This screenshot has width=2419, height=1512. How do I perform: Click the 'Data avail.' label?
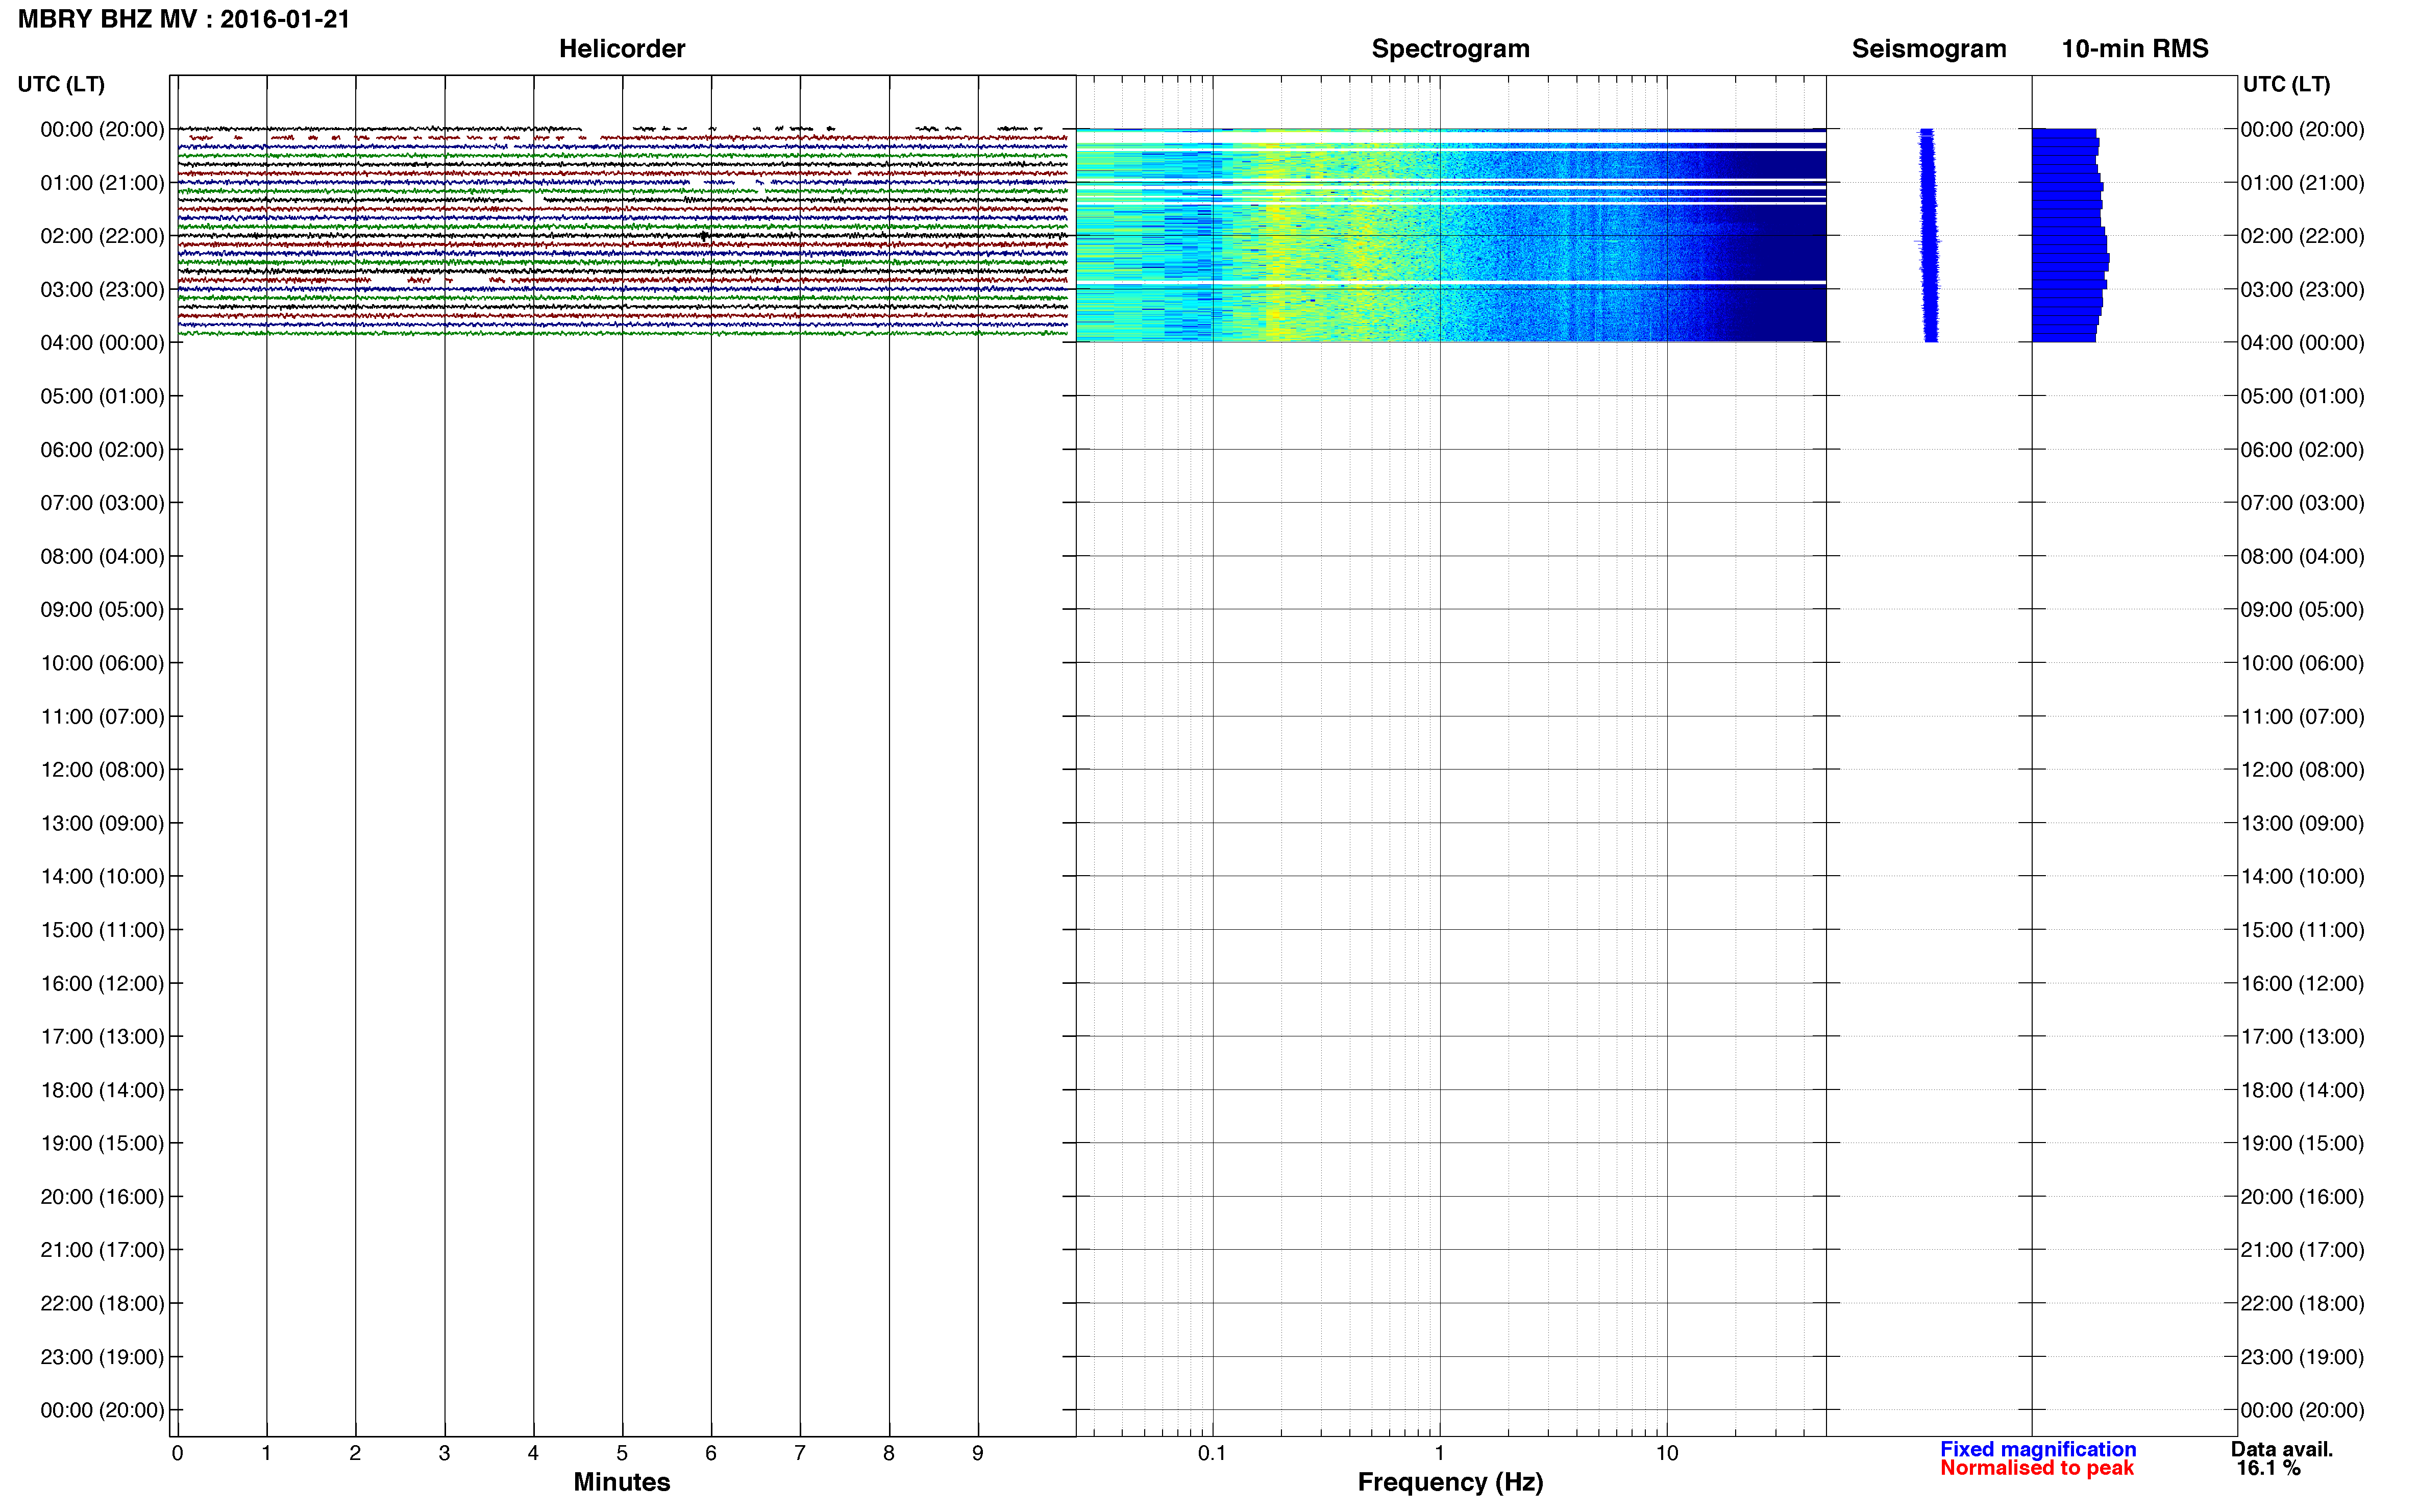[2282, 1449]
